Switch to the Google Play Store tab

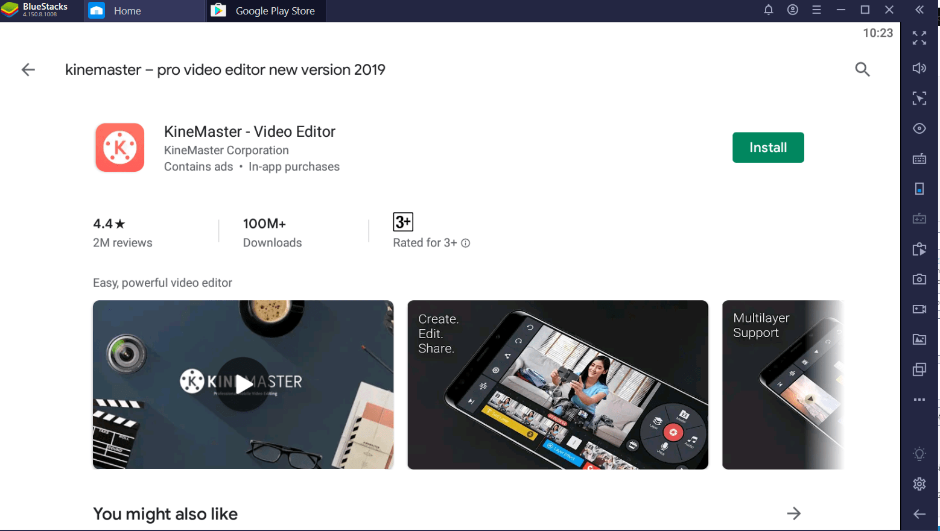click(x=266, y=11)
